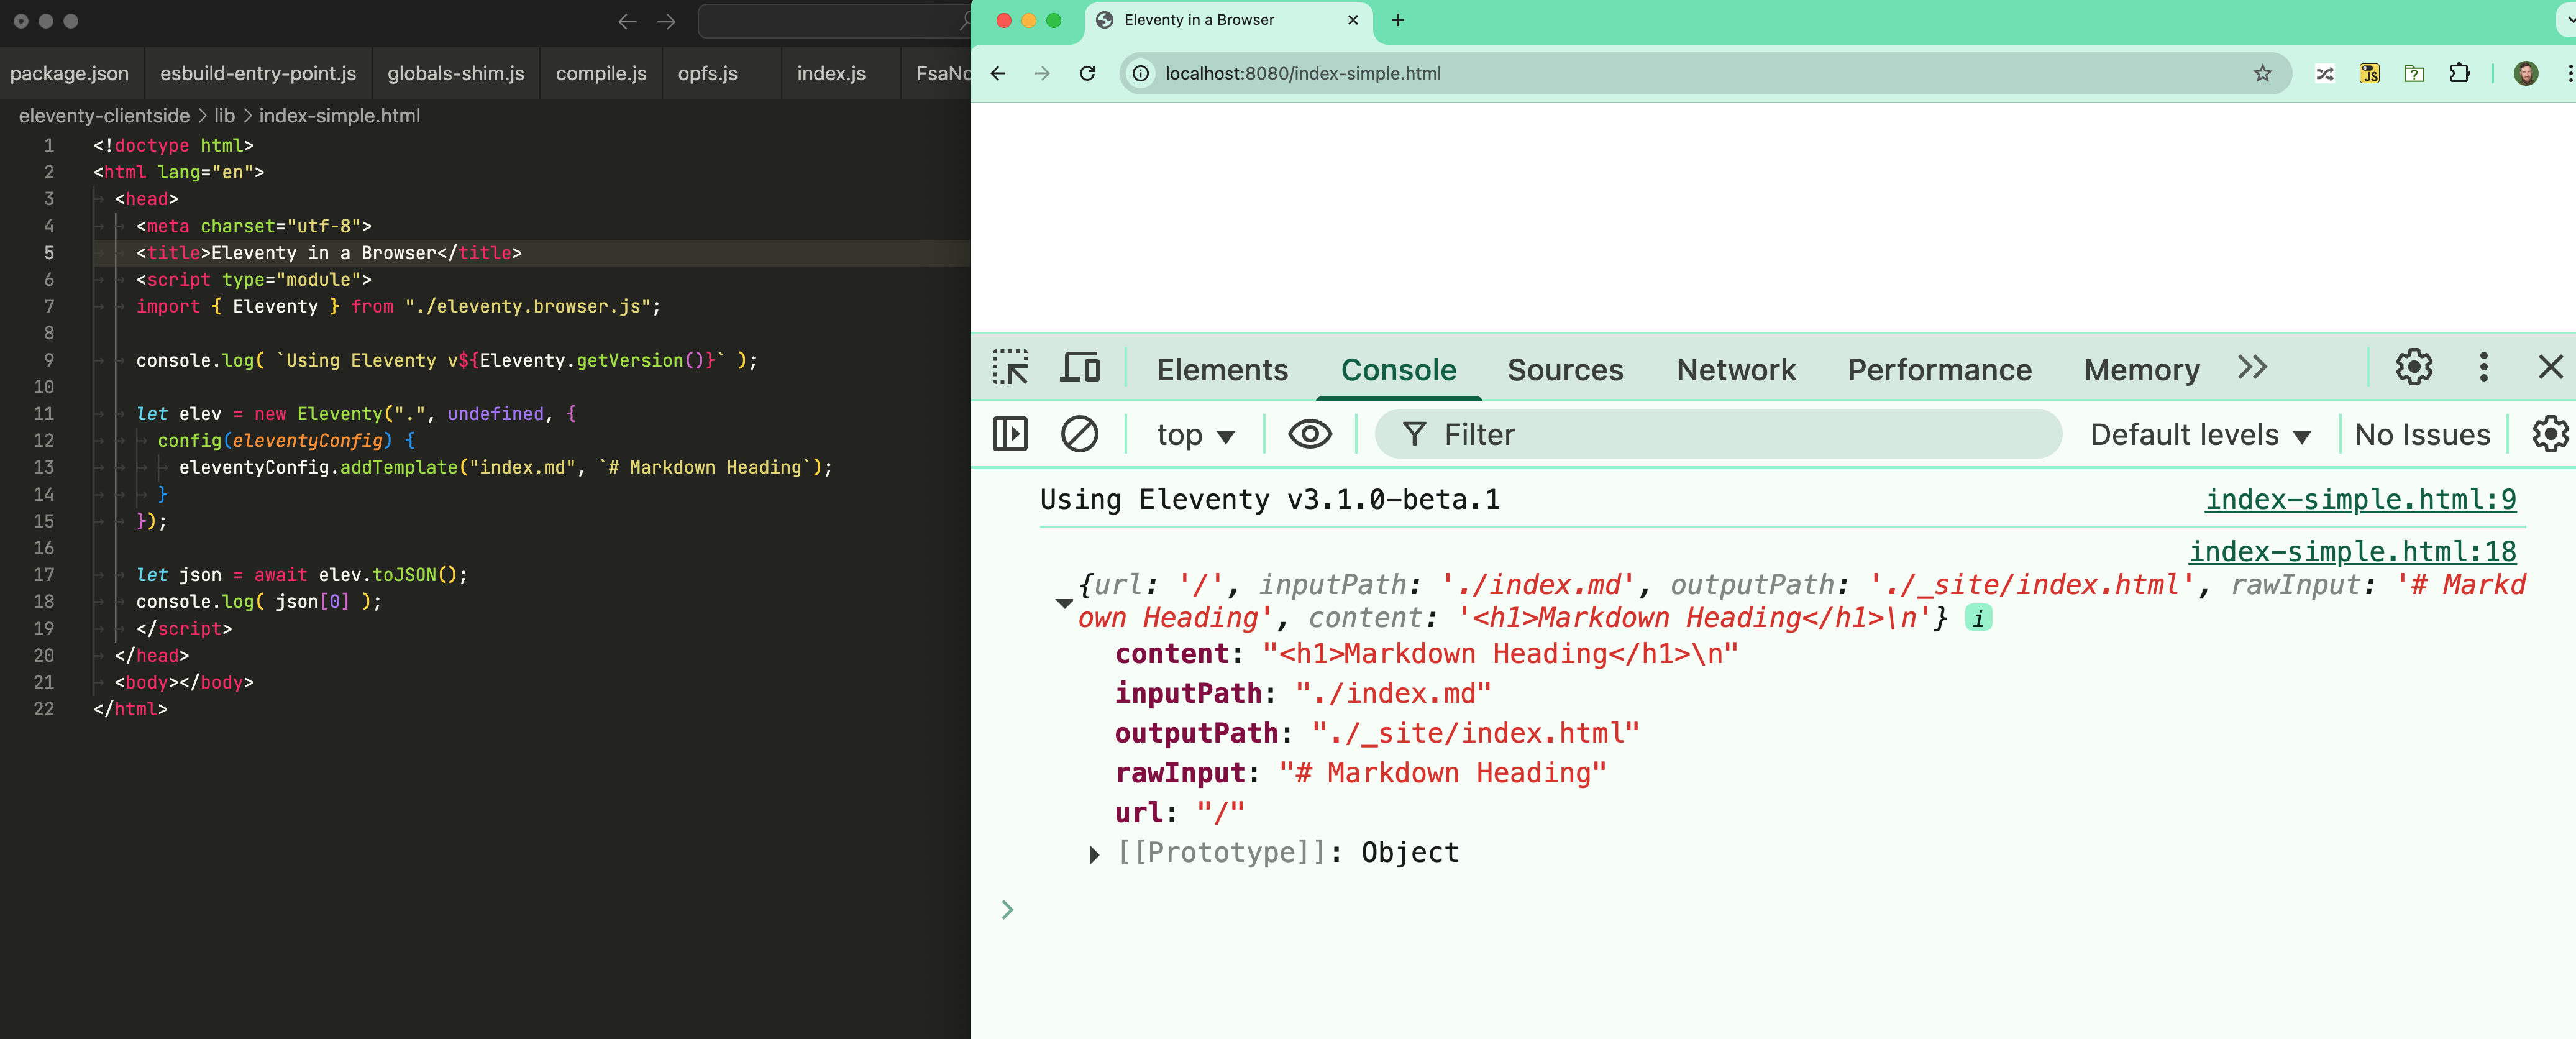Click the 'Using Eleventy v3.1.0-beta.1' log line
The image size is (2576, 1039).
click(1270, 499)
